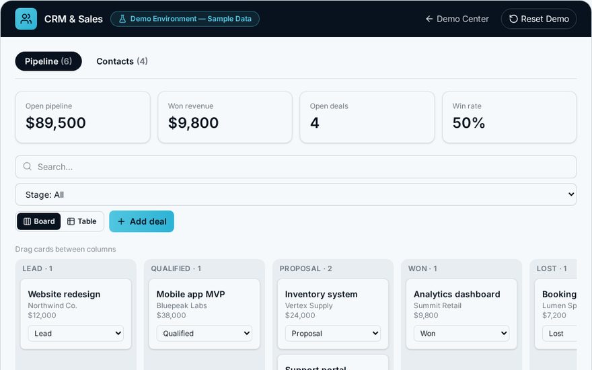Switch to the Contacts tab

(x=122, y=61)
